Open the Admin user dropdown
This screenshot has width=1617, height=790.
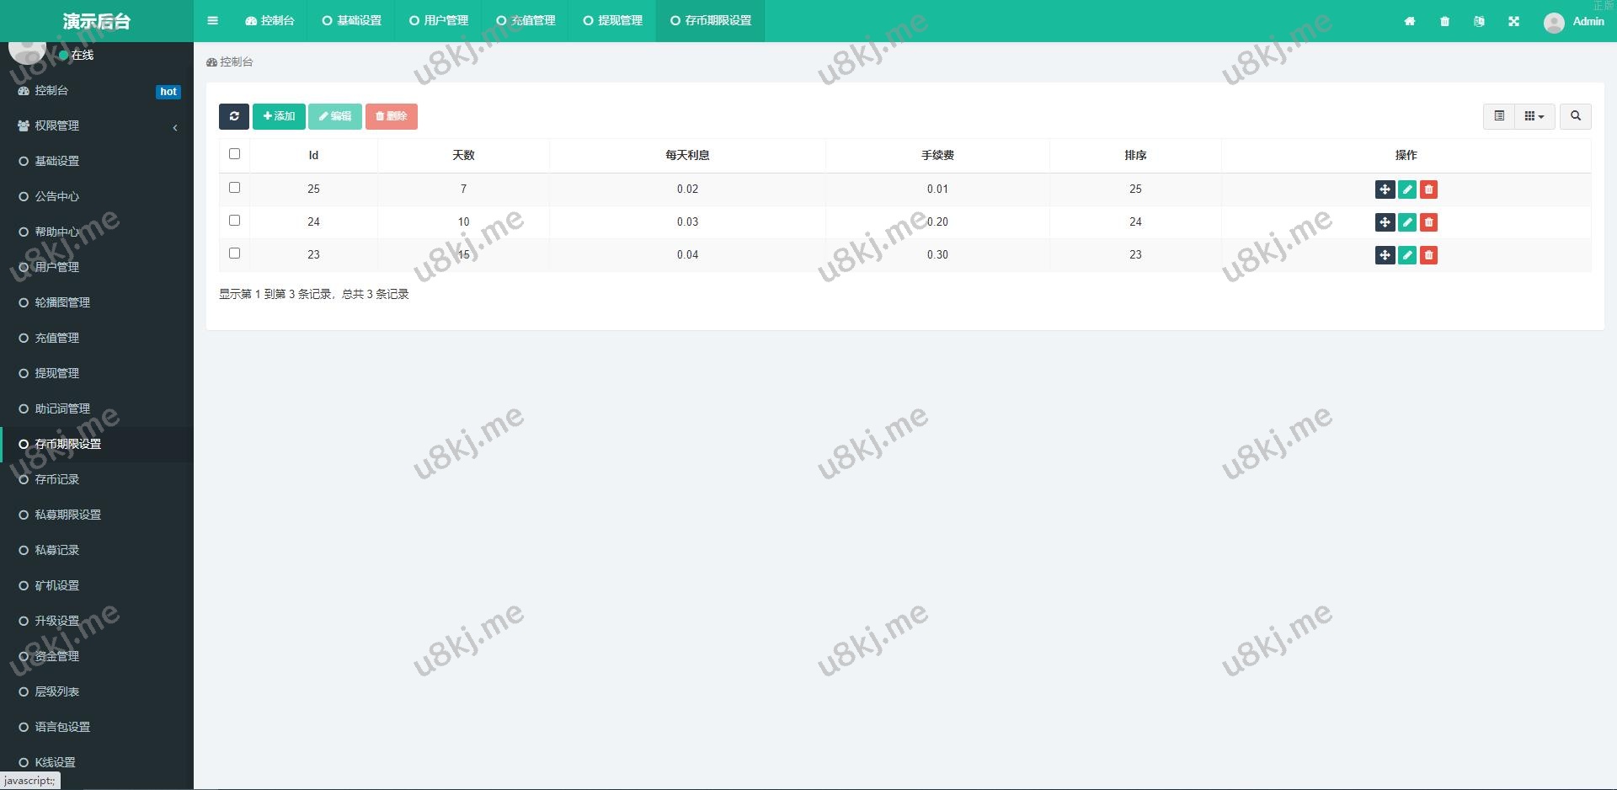[x=1573, y=21]
